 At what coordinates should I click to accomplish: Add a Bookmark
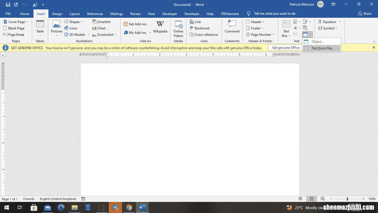coord(200,28)
